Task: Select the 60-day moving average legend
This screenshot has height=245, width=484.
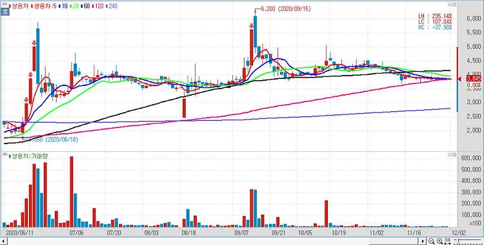Action: tap(85, 6)
